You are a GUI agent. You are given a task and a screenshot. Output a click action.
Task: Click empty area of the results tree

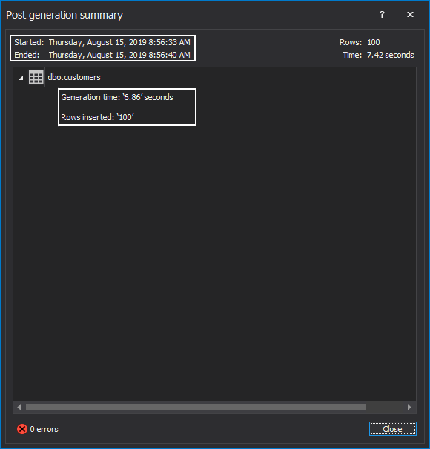pyautogui.click(x=214, y=258)
